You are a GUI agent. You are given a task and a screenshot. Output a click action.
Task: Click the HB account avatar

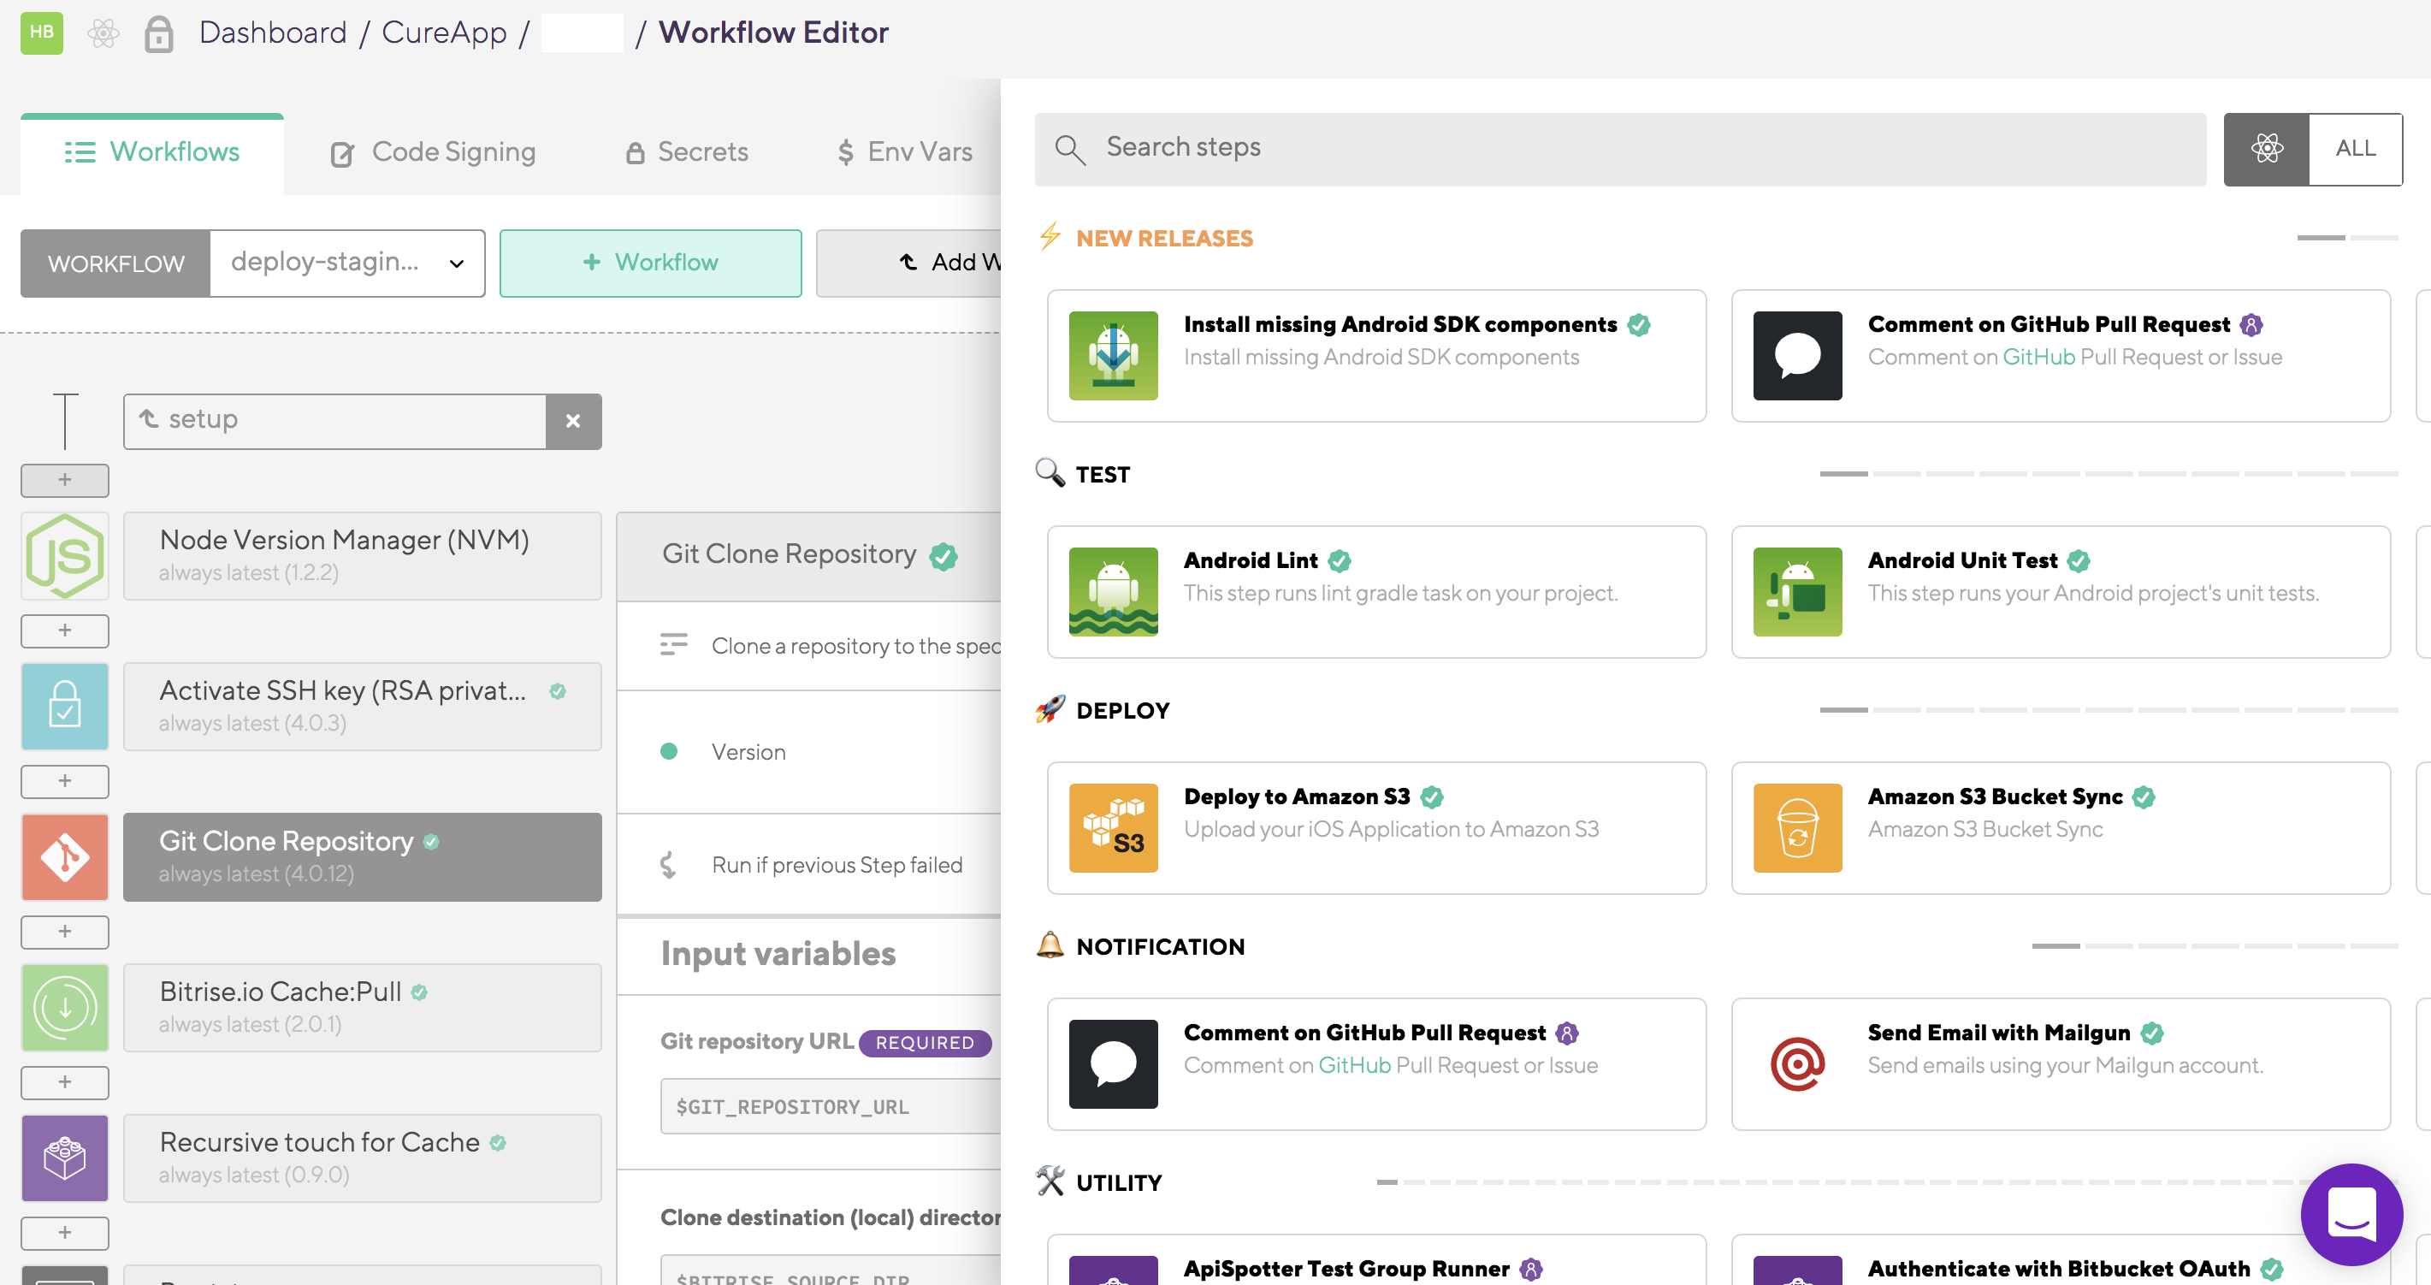coord(42,33)
